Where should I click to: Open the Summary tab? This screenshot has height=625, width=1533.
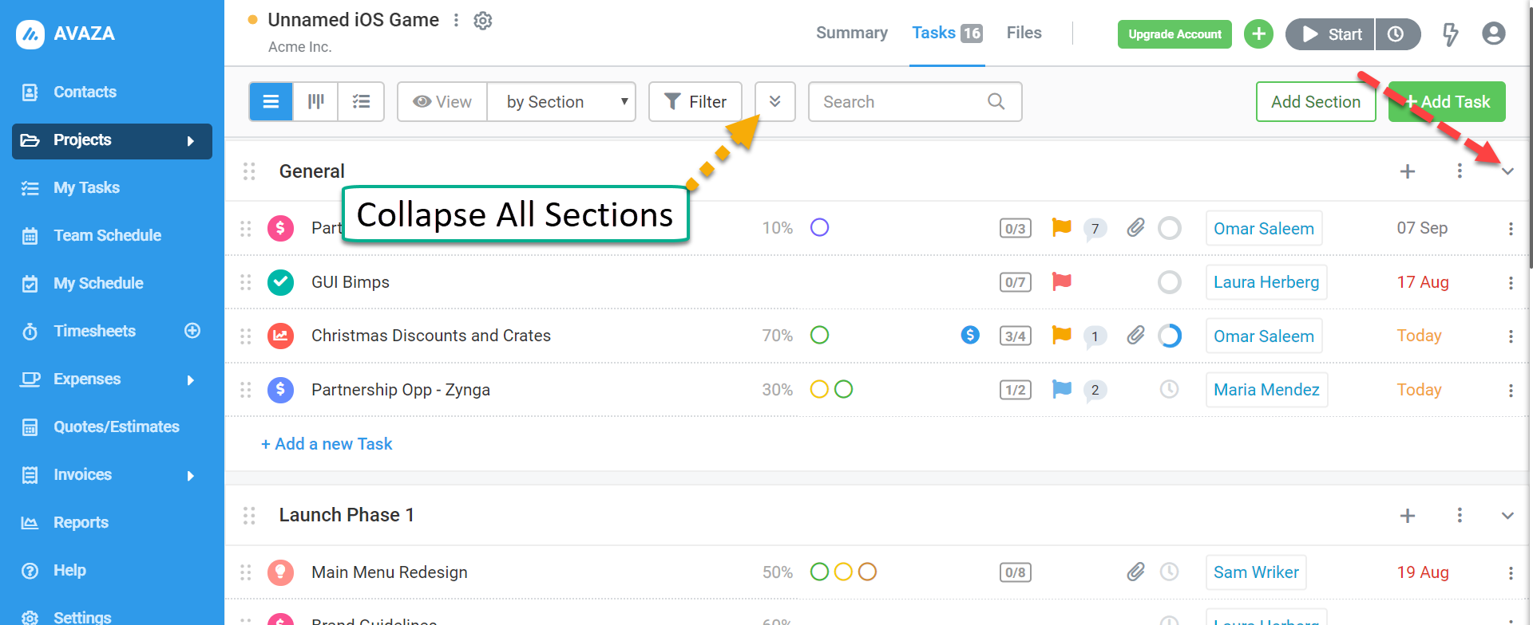click(852, 33)
